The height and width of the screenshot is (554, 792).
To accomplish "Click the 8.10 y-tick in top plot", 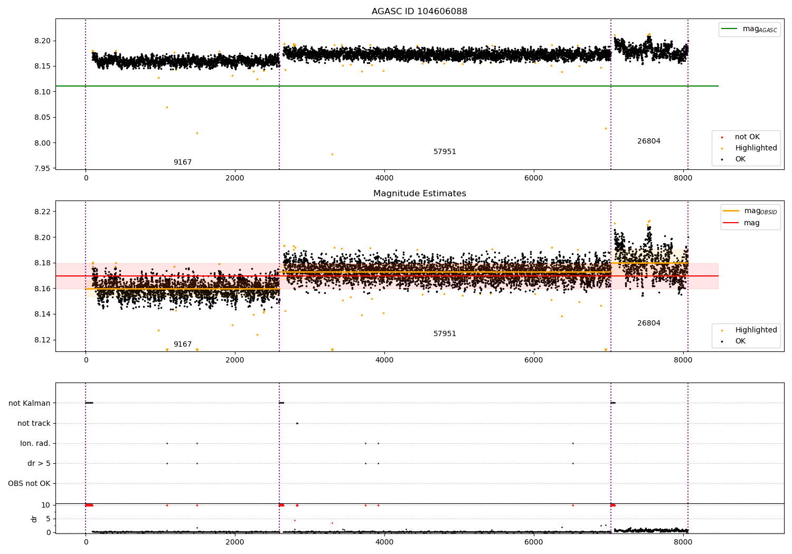I will (x=43, y=92).
